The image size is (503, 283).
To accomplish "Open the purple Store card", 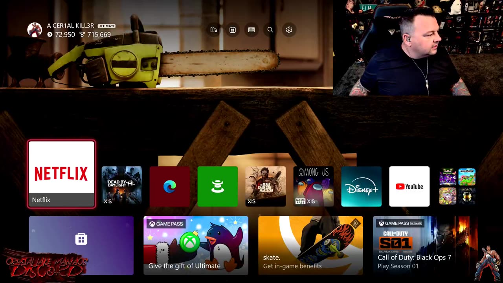I will (x=81, y=246).
